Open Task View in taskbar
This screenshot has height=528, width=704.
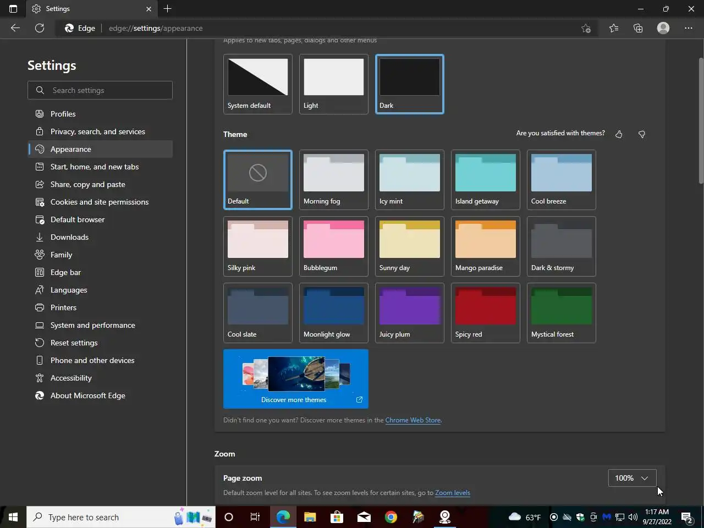255,517
